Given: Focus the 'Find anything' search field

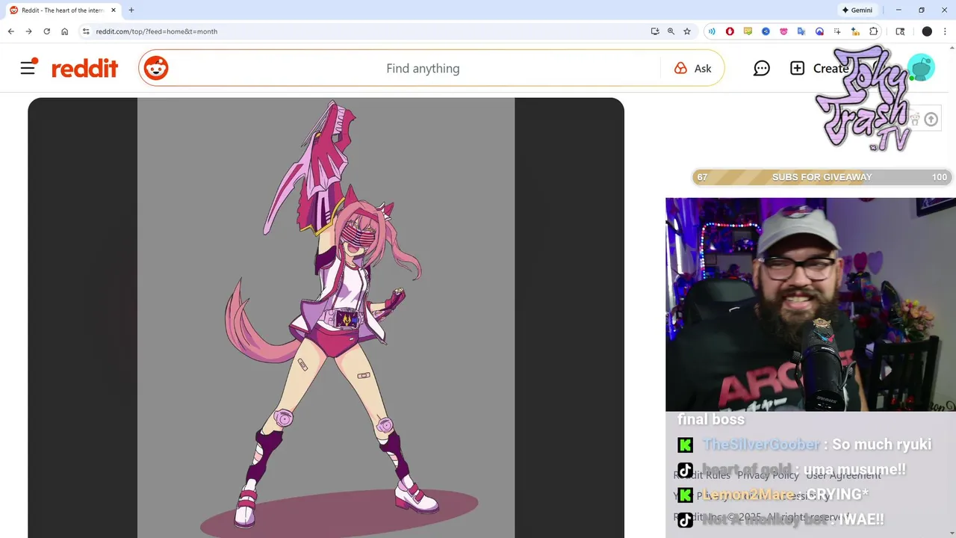Looking at the screenshot, I should [x=423, y=68].
